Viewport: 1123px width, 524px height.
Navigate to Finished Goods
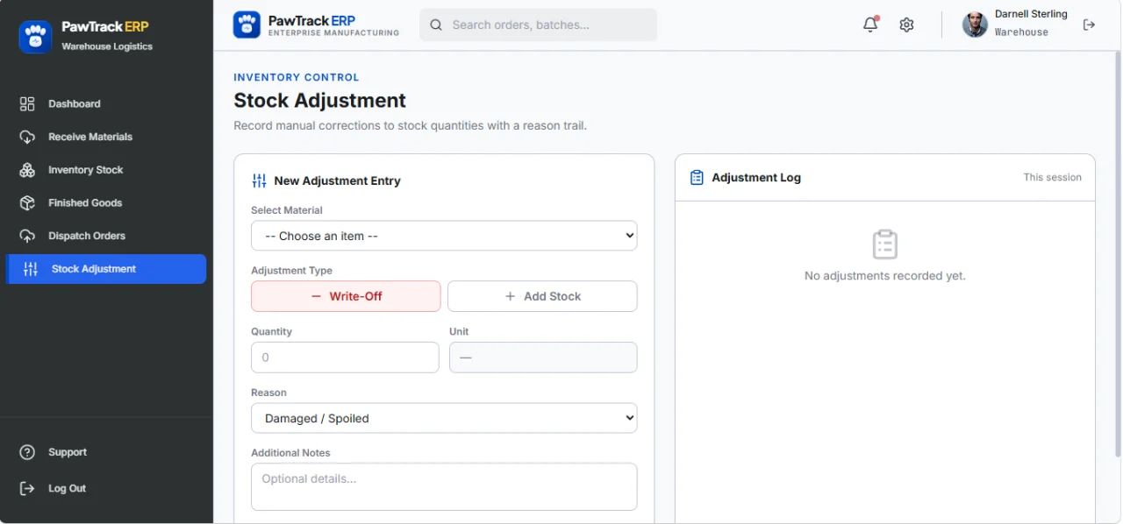pyautogui.click(x=106, y=202)
